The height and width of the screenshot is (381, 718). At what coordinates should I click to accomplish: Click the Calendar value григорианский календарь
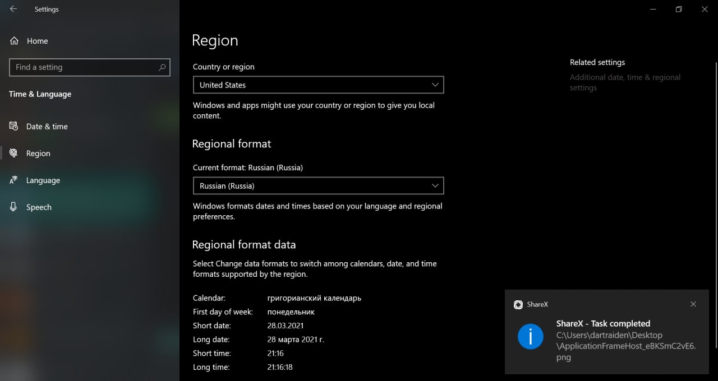314,298
